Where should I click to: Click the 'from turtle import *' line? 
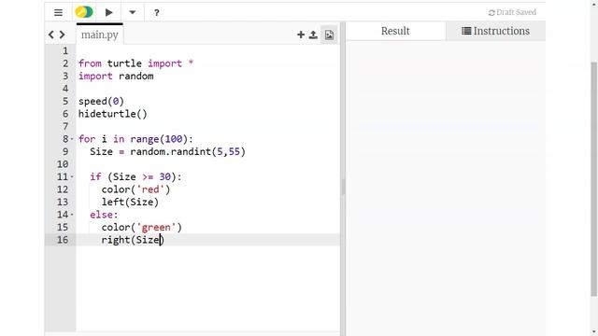tap(135, 63)
